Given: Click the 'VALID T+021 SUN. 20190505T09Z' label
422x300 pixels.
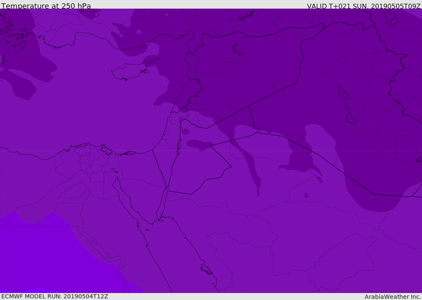Looking at the screenshot, I should (363, 6).
